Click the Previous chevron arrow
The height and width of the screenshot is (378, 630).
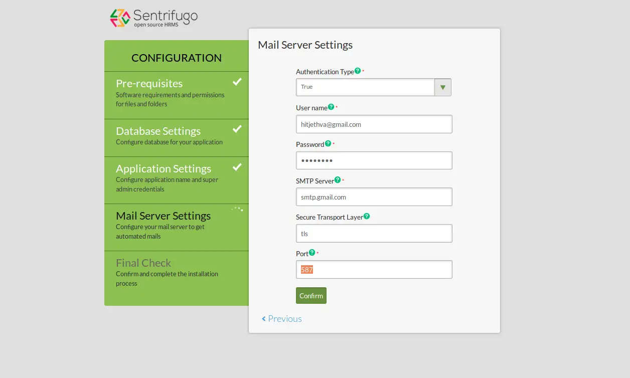coord(264,319)
